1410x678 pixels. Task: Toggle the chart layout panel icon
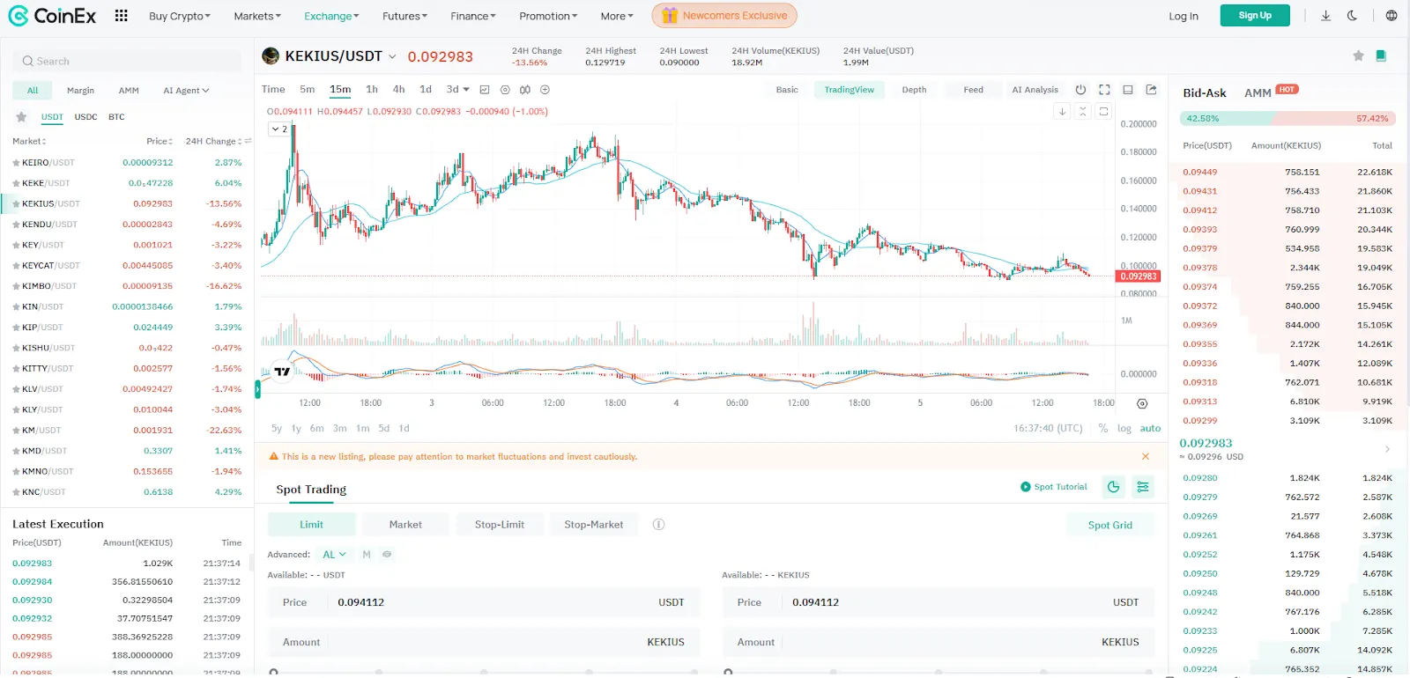click(x=1127, y=90)
